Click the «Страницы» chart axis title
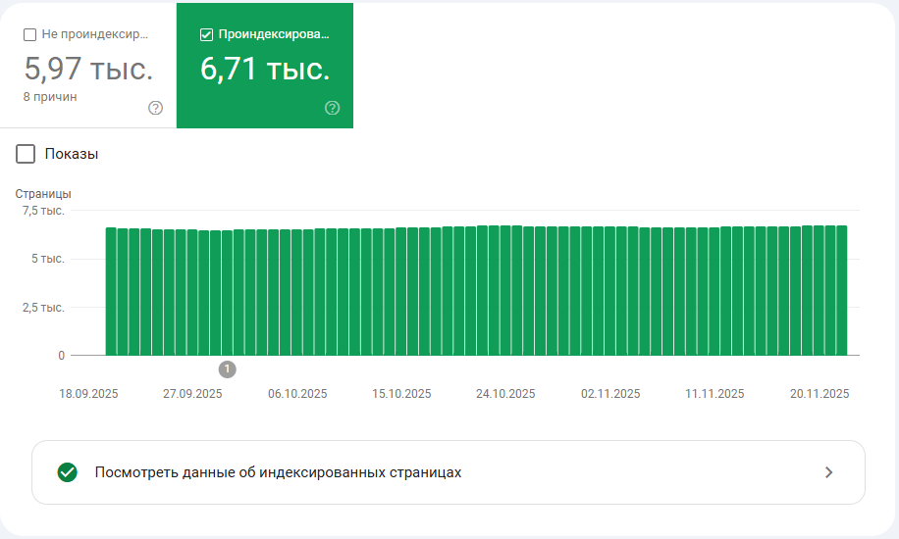The width and height of the screenshot is (899, 539). [x=43, y=194]
